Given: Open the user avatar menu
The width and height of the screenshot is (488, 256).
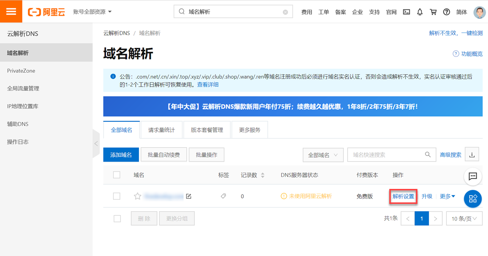Looking at the screenshot, I should (x=479, y=12).
